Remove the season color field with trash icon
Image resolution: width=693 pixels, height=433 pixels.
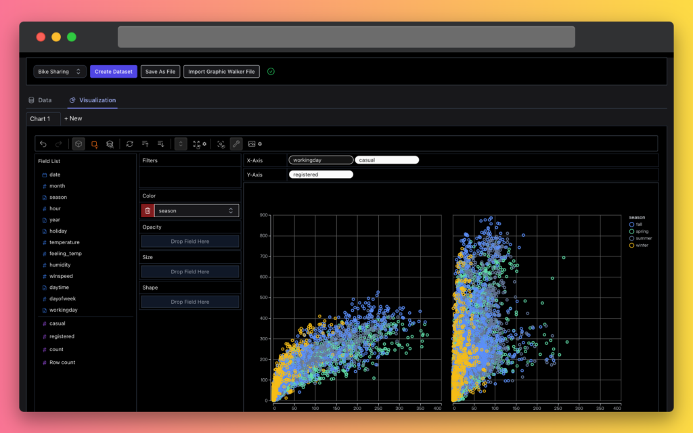pos(148,211)
